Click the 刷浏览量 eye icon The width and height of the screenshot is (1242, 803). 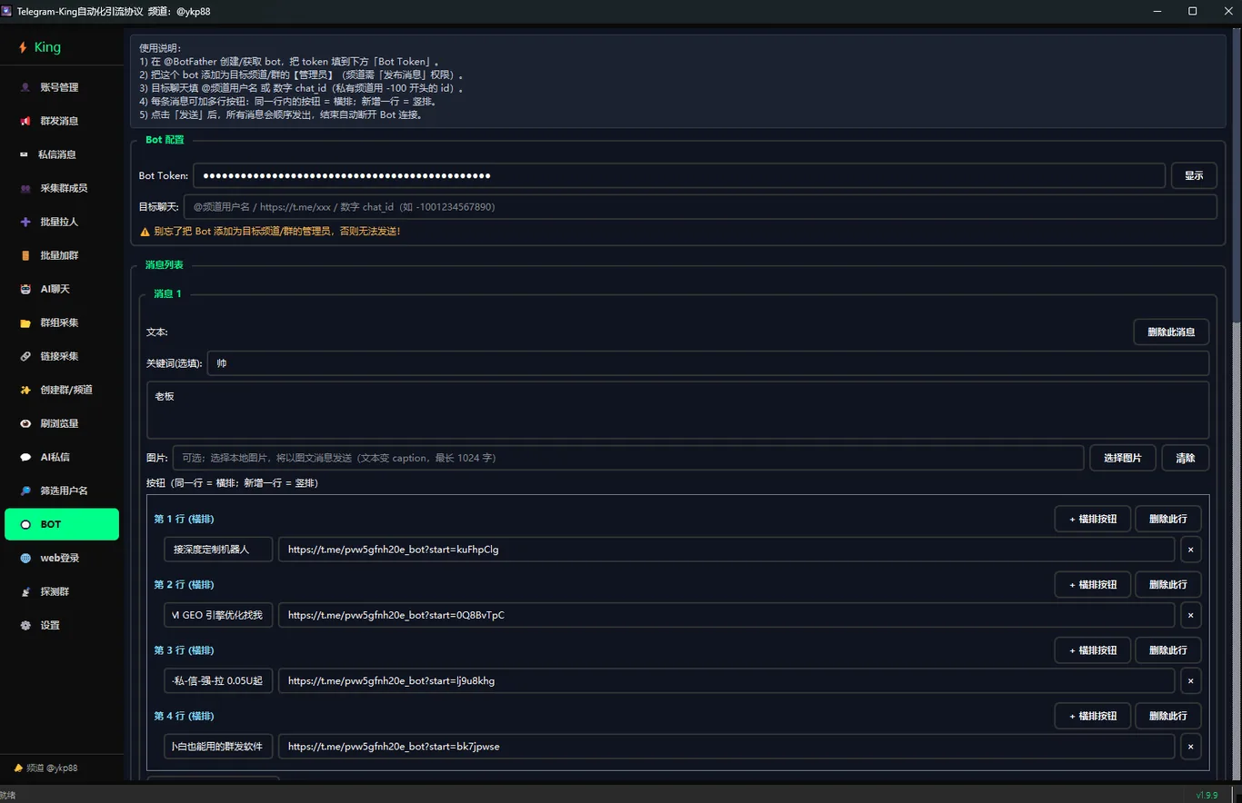pos(25,423)
